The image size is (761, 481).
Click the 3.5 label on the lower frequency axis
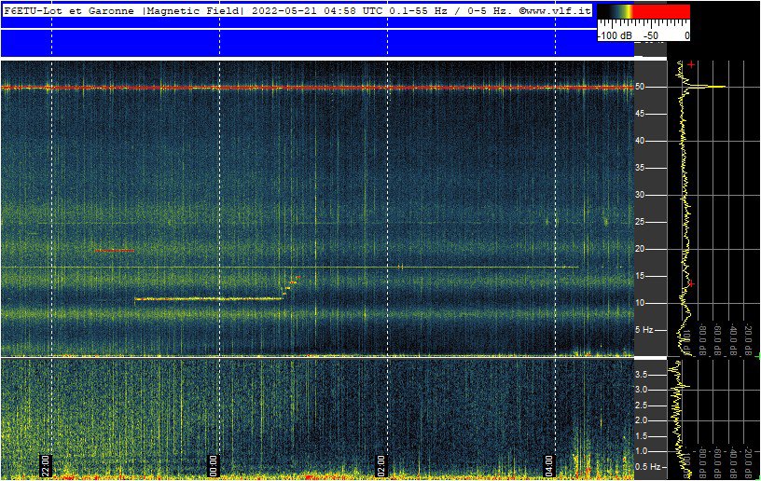643,375
